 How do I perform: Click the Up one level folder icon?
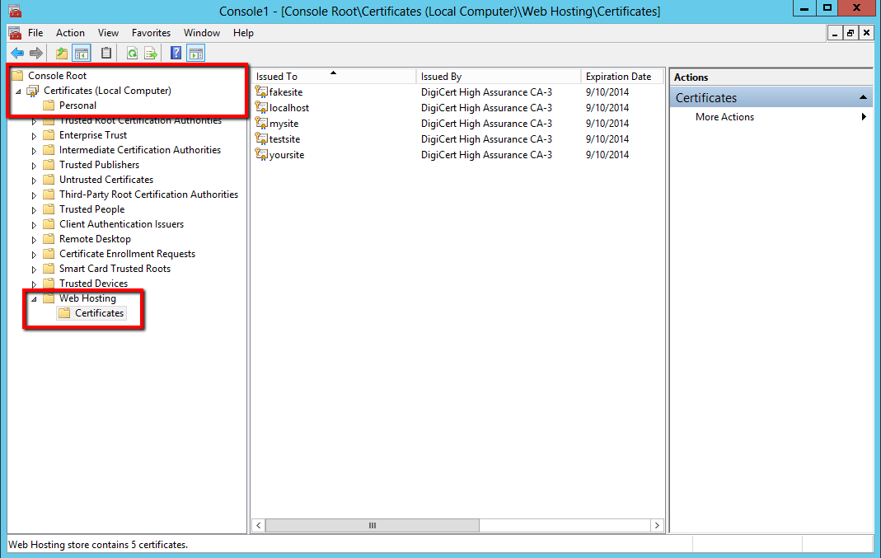[62, 54]
